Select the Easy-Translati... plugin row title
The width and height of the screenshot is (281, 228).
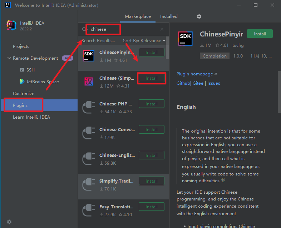[x=116, y=207]
